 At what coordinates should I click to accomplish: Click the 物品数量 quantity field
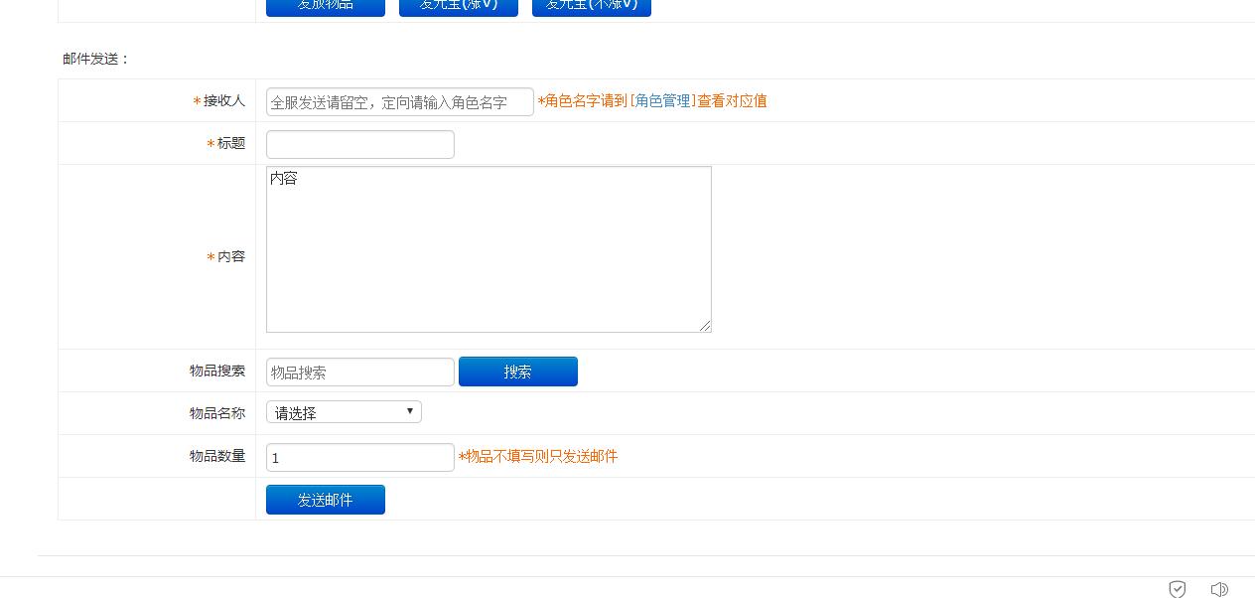click(x=359, y=458)
